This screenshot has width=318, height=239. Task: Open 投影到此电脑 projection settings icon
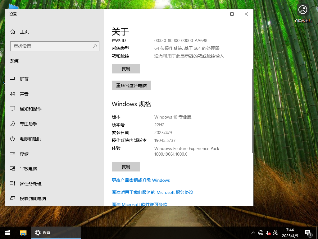(x=12, y=198)
